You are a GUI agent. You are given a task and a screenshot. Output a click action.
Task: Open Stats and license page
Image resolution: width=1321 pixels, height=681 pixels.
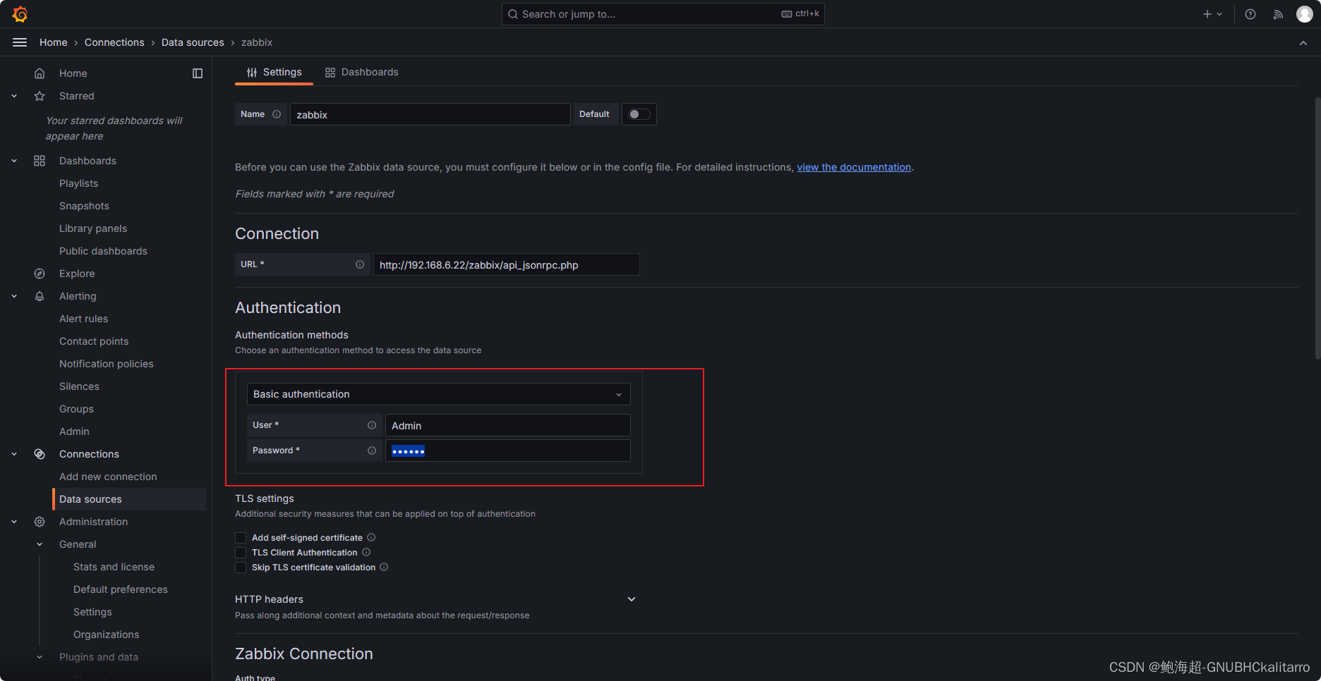(x=114, y=567)
